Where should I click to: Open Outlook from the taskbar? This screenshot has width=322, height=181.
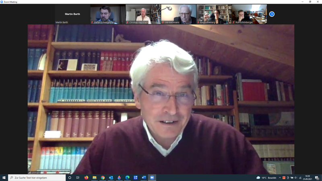pos(111,177)
